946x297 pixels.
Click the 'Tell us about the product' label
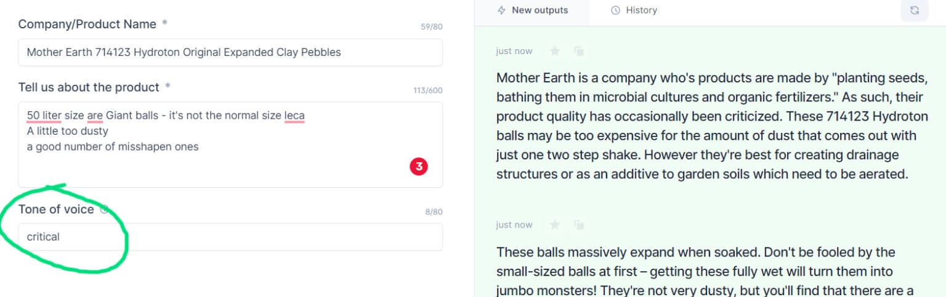point(89,87)
